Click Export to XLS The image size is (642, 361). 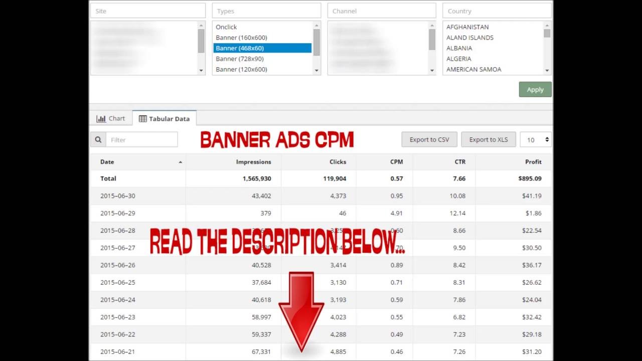488,139
